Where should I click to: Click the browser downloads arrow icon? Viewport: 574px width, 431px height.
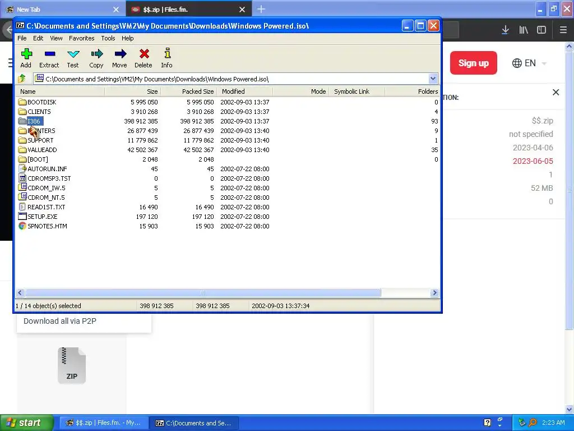point(505,30)
